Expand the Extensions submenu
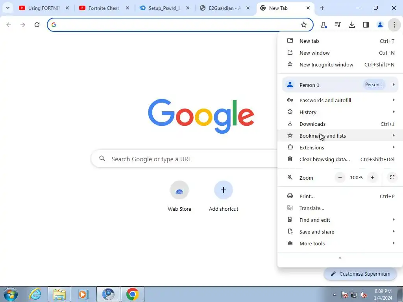The width and height of the screenshot is (403, 302). coord(340,147)
